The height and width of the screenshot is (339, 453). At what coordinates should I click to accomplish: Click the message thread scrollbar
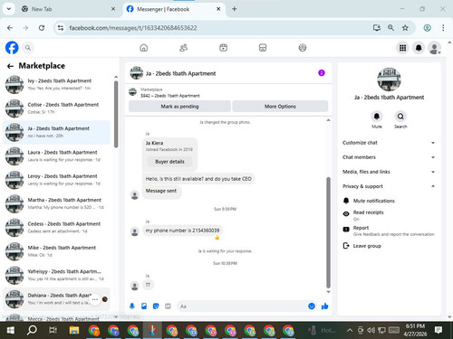click(x=328, y=232)
